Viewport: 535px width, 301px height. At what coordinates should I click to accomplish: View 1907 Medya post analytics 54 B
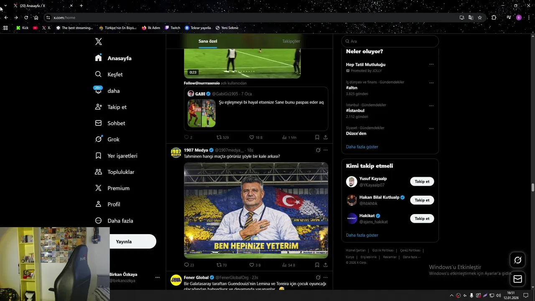coord(289,265)
